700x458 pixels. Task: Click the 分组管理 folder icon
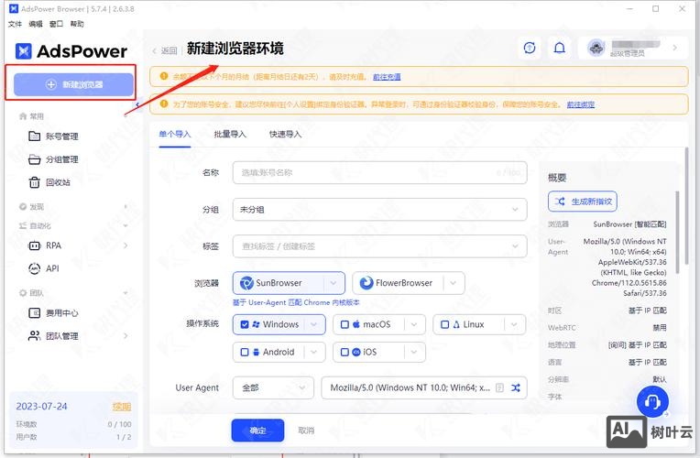click(x=35, y=159)
